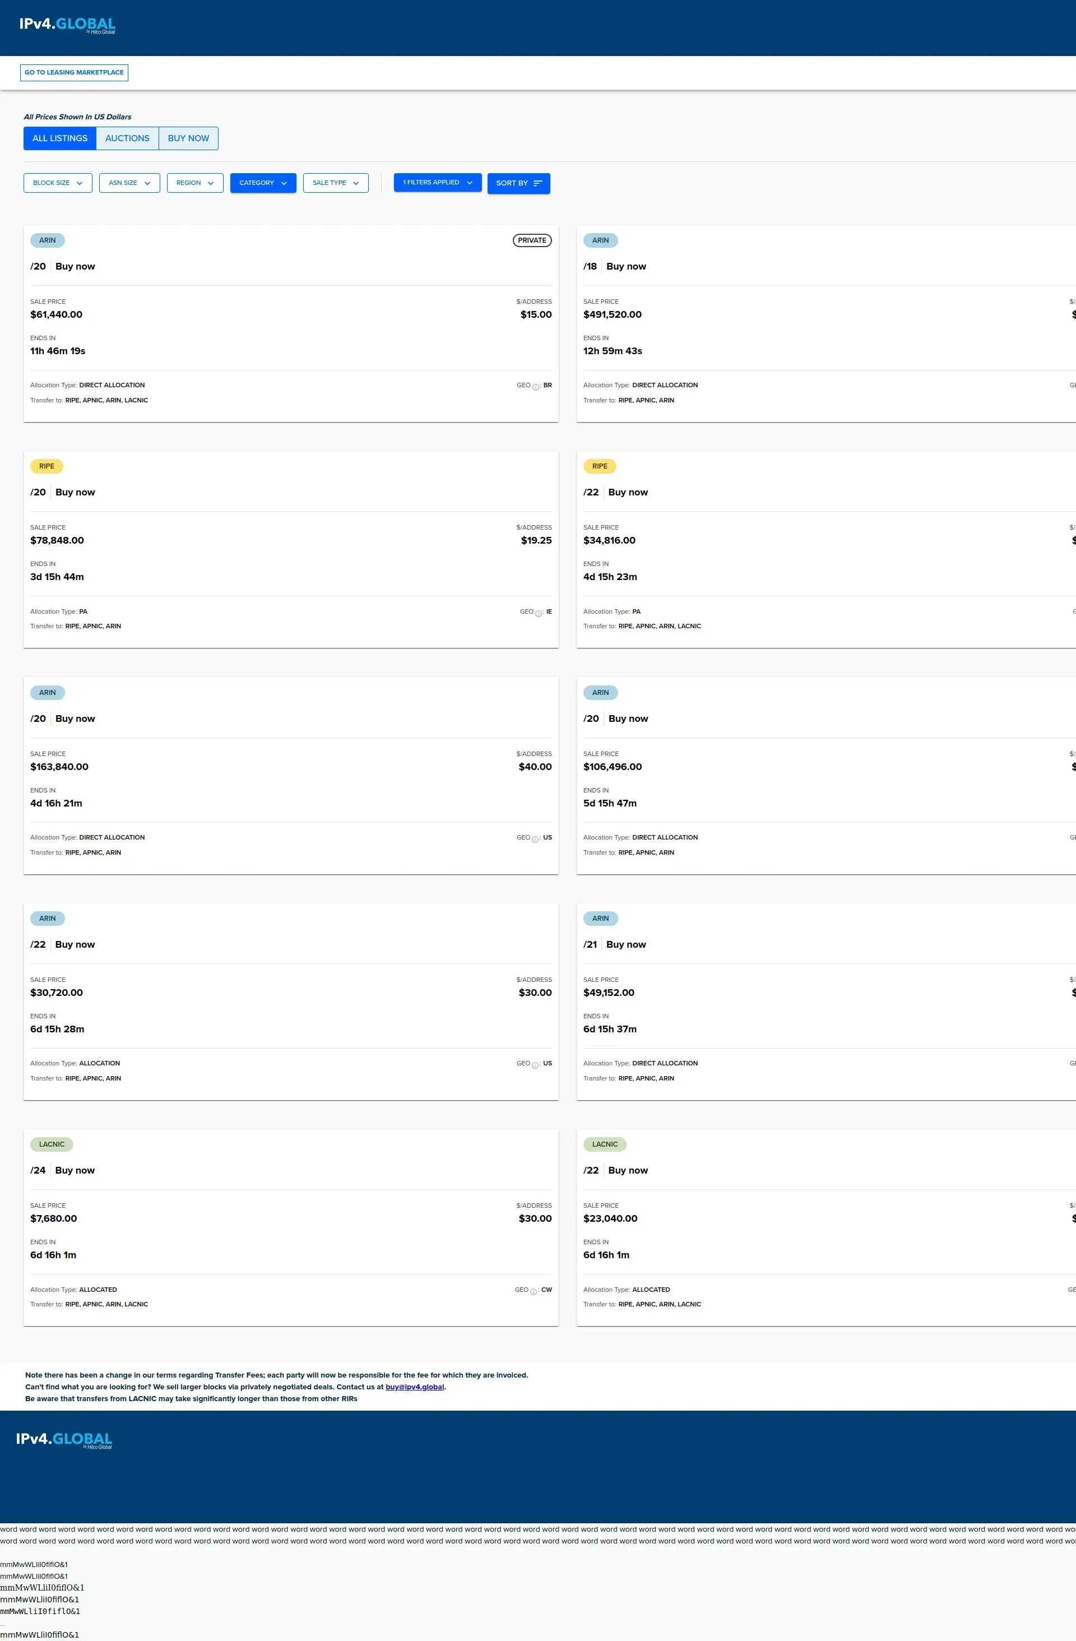This screenshot has width=1076, height=1641.
Task: Click the GEO info icon beside CW
Action: pos(534,1291)
